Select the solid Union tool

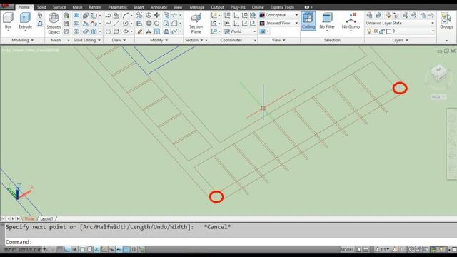(x=76, y=15)
